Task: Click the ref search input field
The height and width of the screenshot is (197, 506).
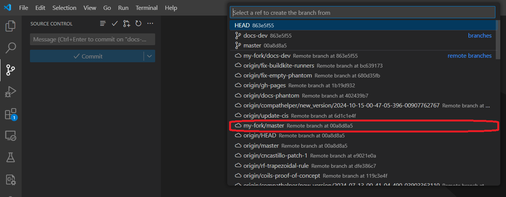Action: [362, 13]
